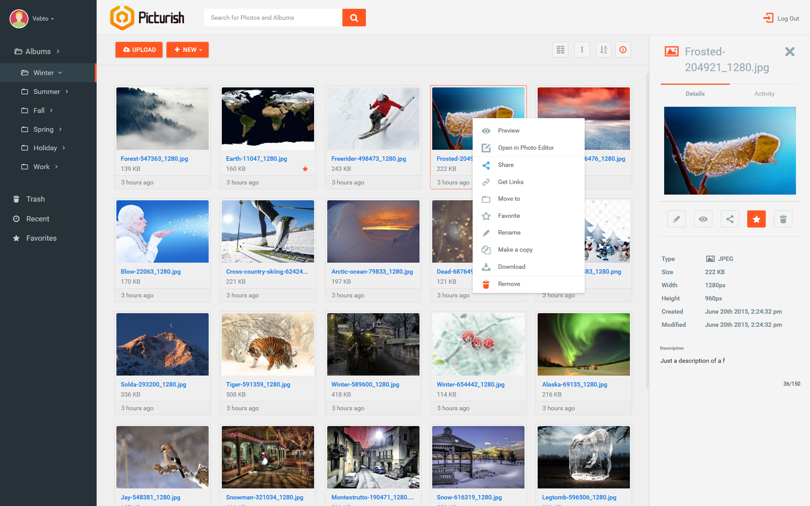The width and height of the screenshot is (810, 506).
Task: Close the Frosted photo details panel
Action: click(x=790, y=52)
